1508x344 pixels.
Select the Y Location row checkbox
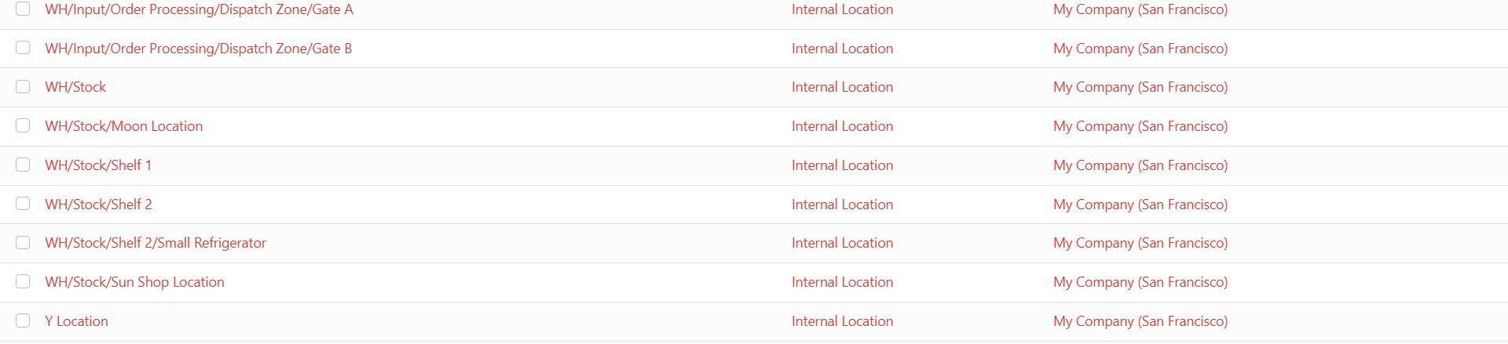pos(23,320)
